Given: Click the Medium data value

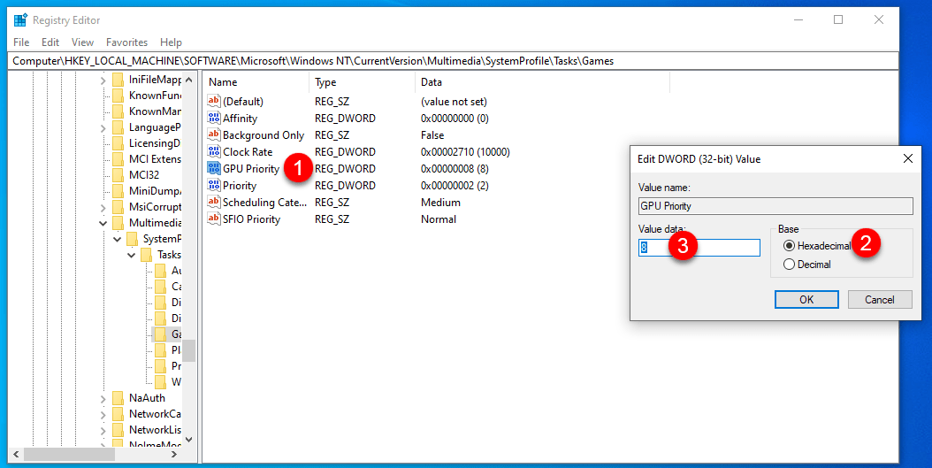Looking at the screenshot, I should click(440, 203).
